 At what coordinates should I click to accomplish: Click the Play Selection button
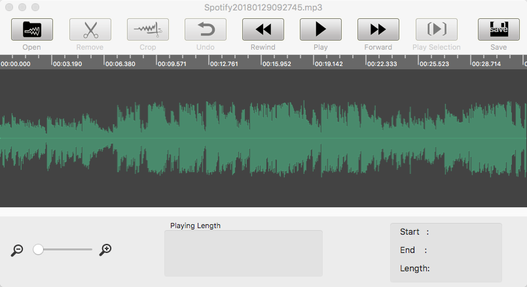coord(436,29)
